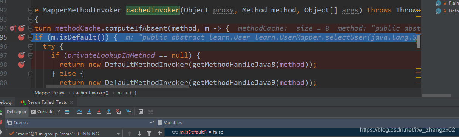Toggle the breakpoint on line 97
459x137 pixels.
pyautogui.click(x=21, y=55)
